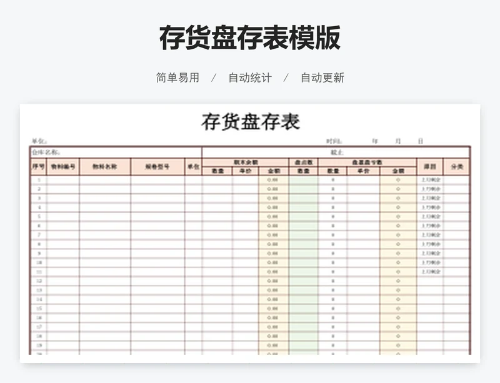Select 原因 cell in row 1
500x383 pixels.
pos(430,180)
